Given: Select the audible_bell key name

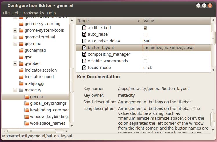Looking at the screenshot, I should coord(100,28).
